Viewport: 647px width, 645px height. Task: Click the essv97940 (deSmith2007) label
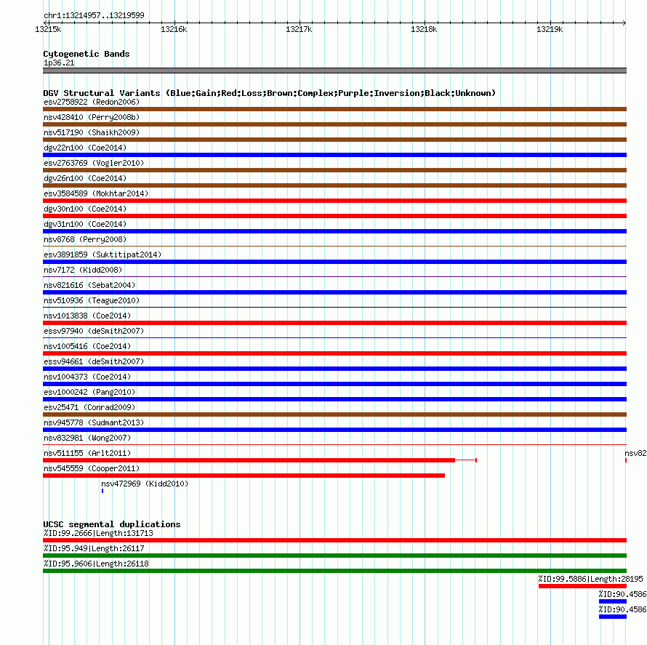(x=94, y=331)
